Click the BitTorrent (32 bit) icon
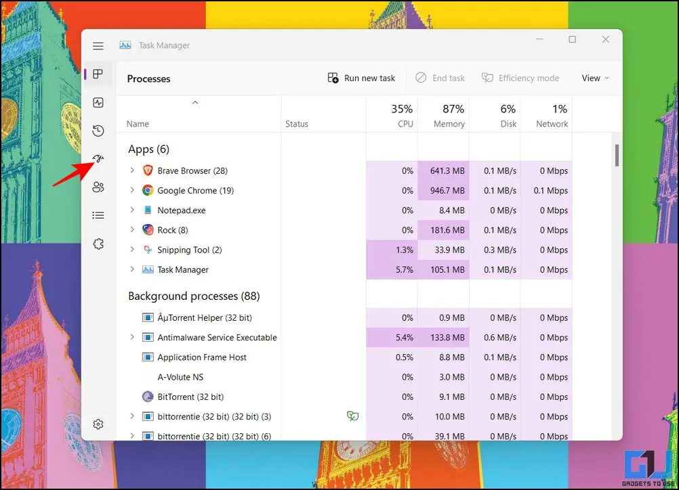The height and width of the screenshot is (490, 679). point(148,397)
